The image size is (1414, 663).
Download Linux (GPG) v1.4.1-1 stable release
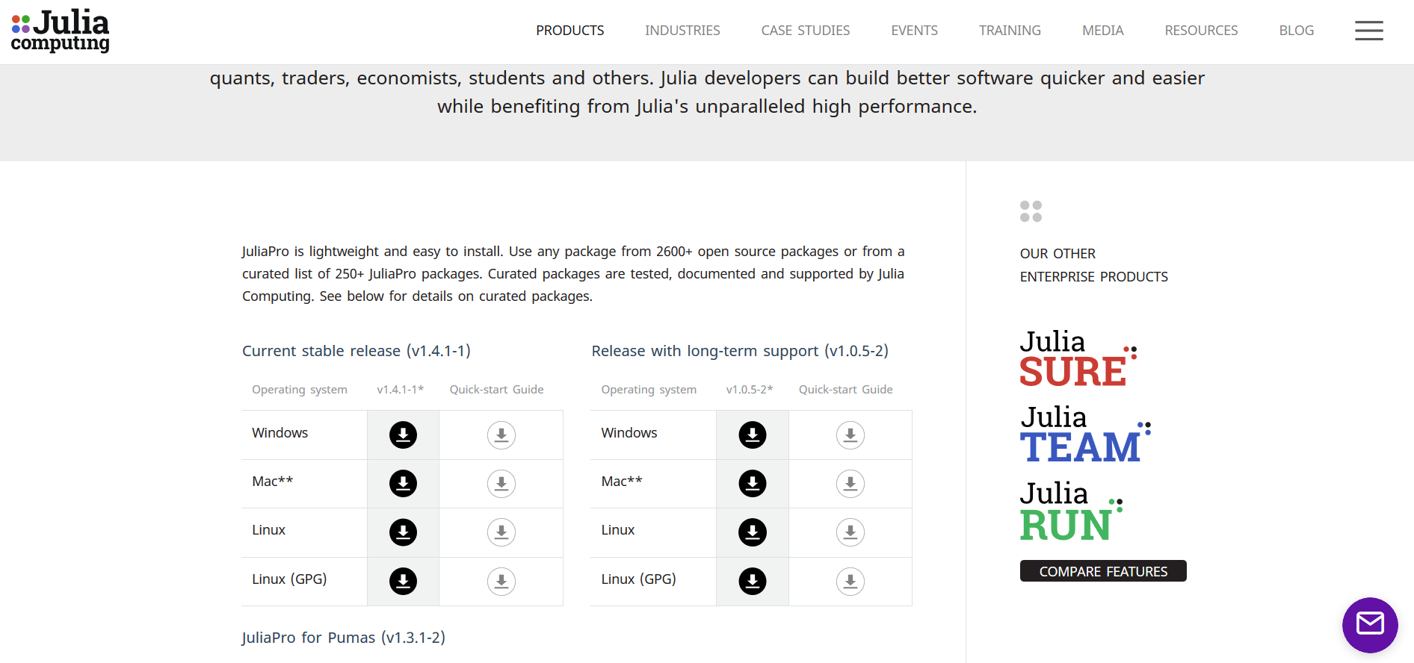tap(403, 581)
